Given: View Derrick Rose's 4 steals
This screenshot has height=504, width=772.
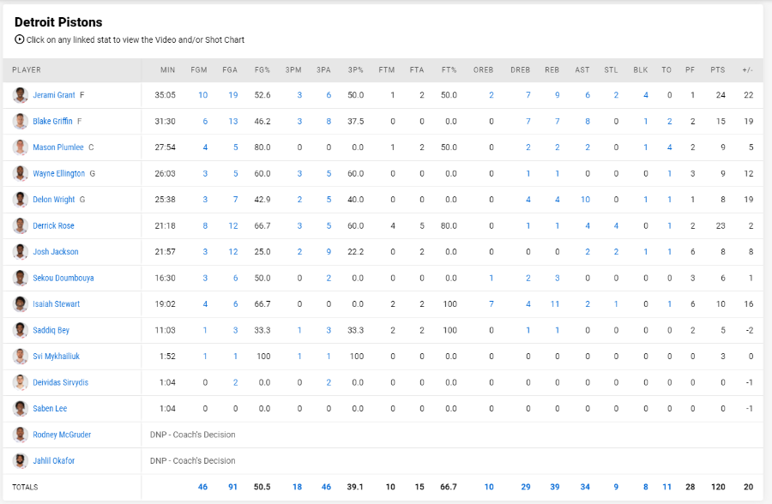Looking at the screenshot, I should point(616,225).
